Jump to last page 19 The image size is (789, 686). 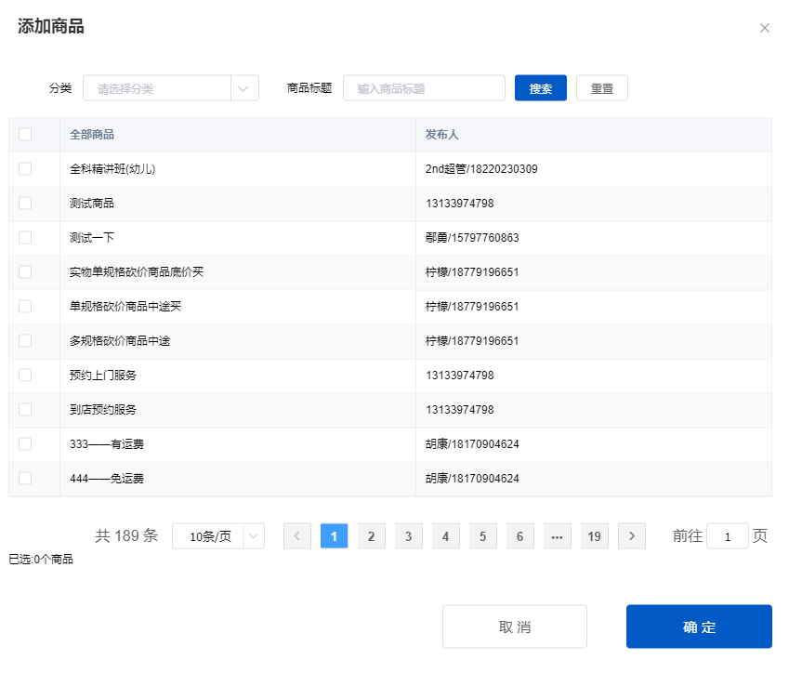(595, 536)
